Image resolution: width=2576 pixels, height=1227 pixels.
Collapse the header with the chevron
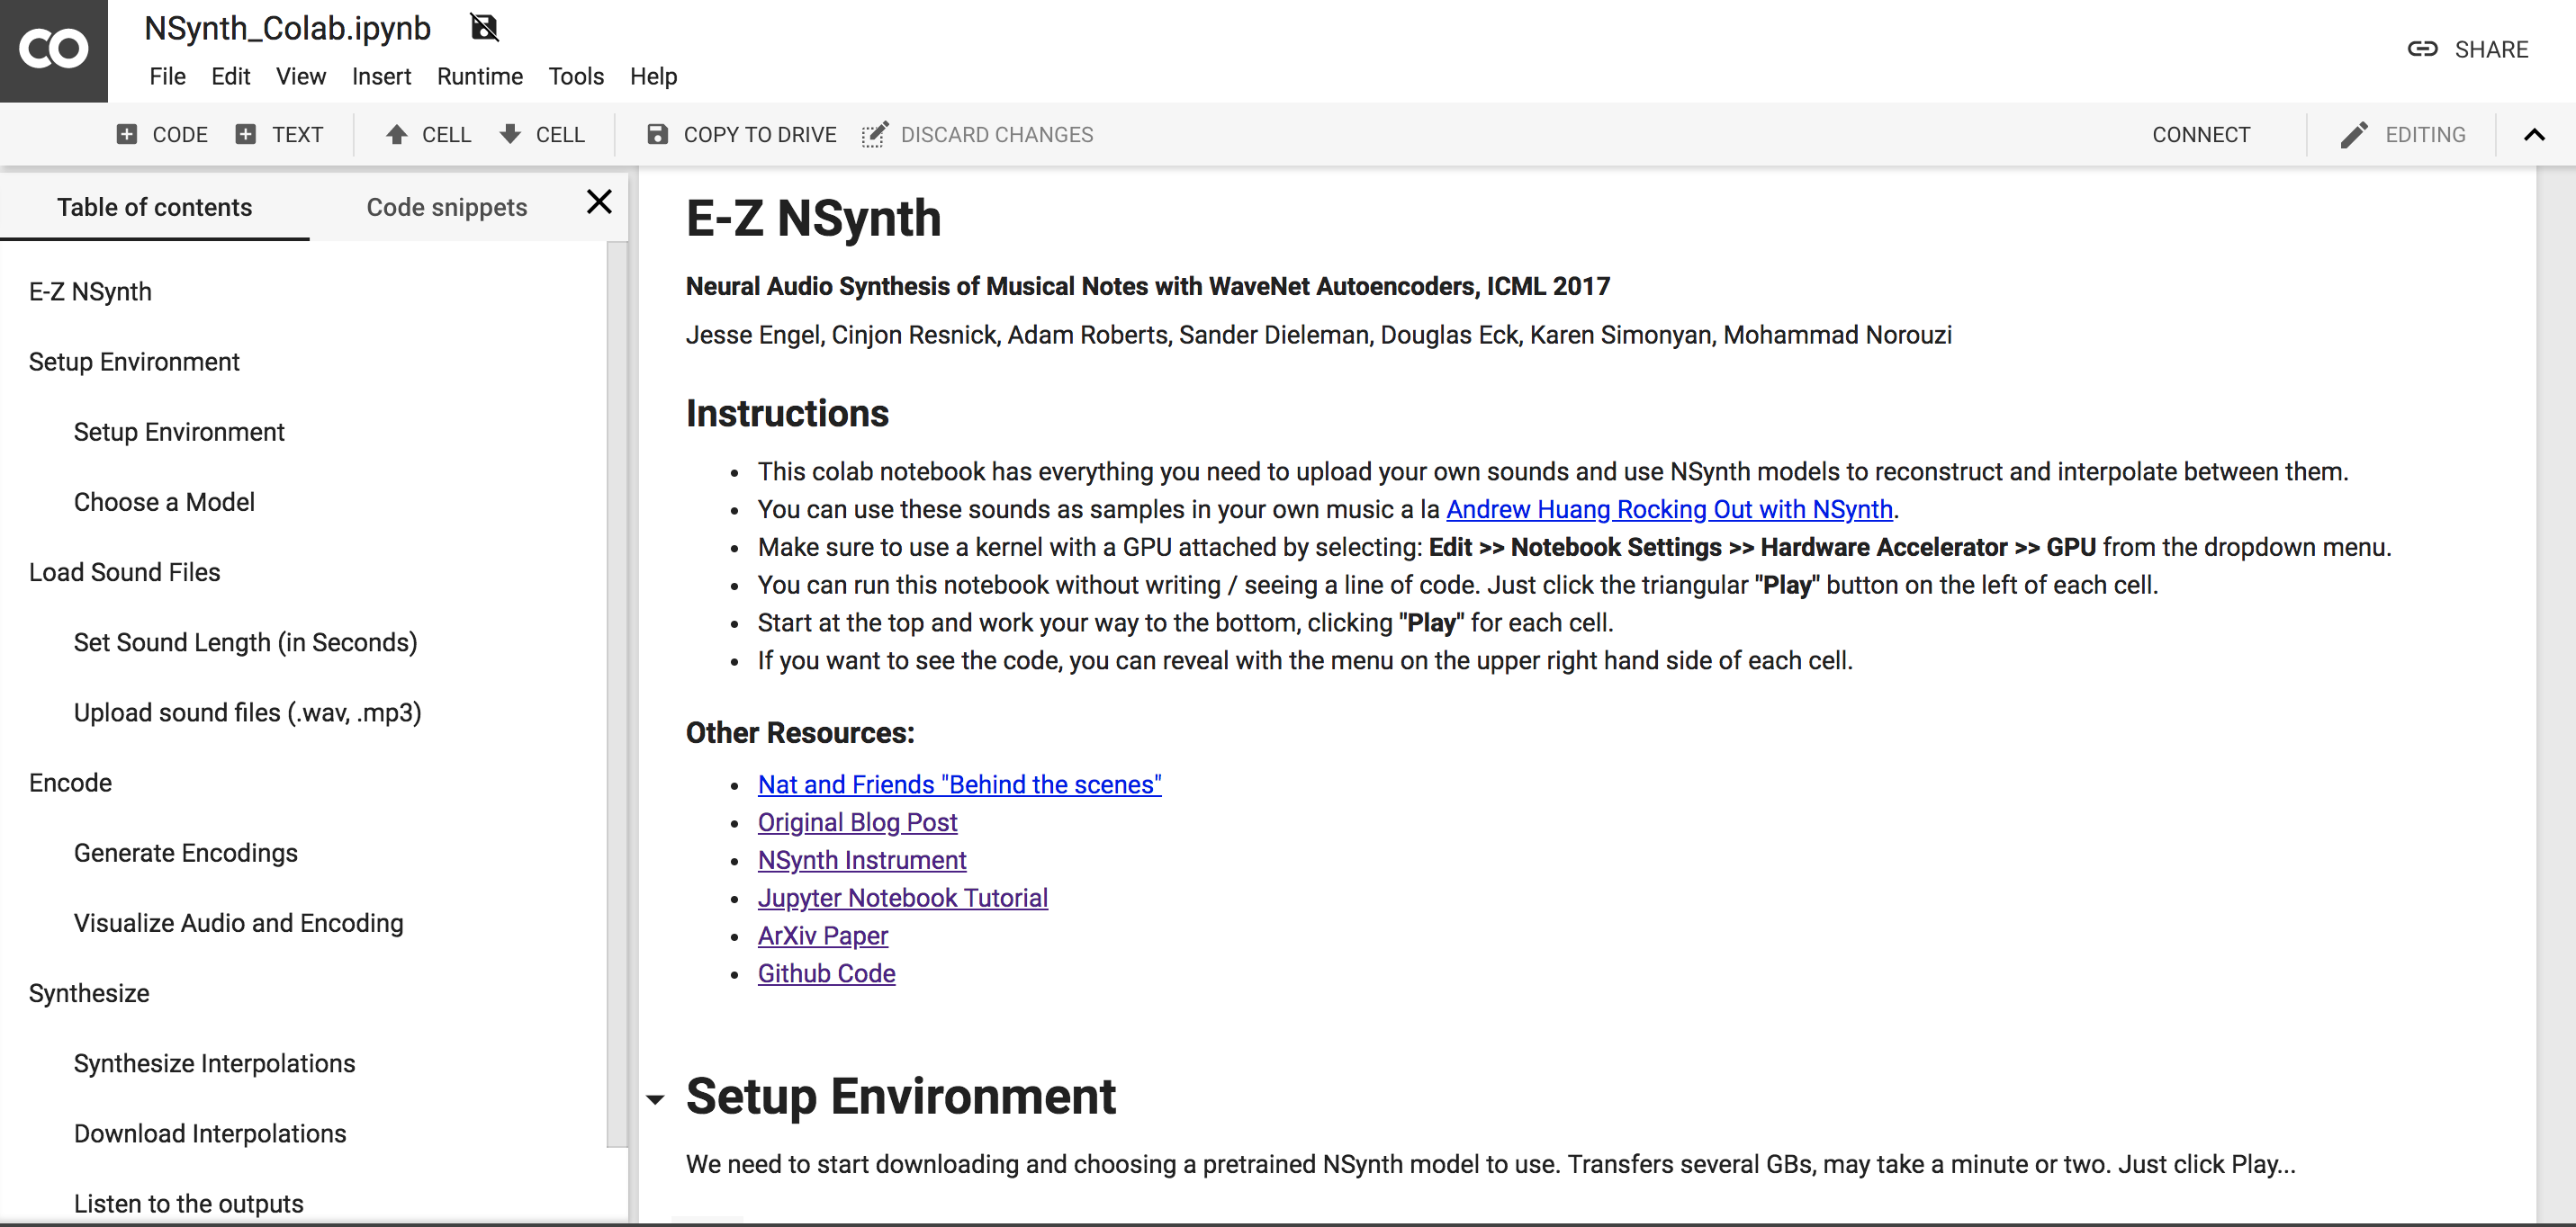[x=2533, y=134]
